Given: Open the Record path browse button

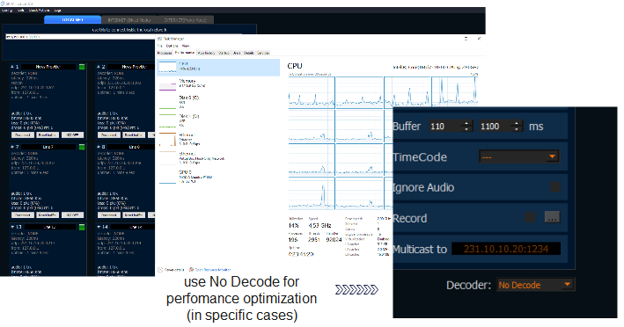Looking at the screenshot, I should click(552, 217).
